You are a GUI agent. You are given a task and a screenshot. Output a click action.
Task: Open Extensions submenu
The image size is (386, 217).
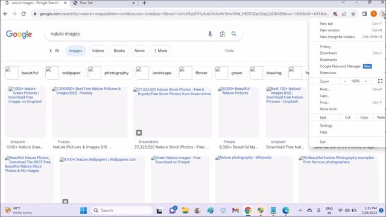[347, 73]
